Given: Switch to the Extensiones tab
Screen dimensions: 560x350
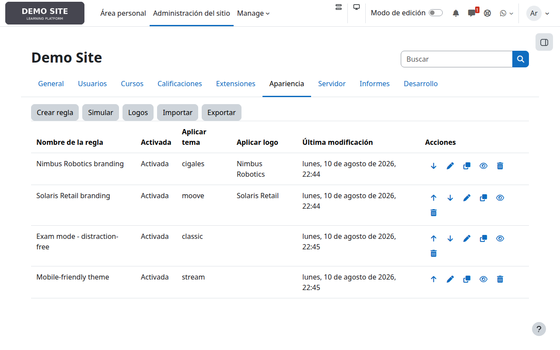Looking at the screenshot, I should coord(236,84).
